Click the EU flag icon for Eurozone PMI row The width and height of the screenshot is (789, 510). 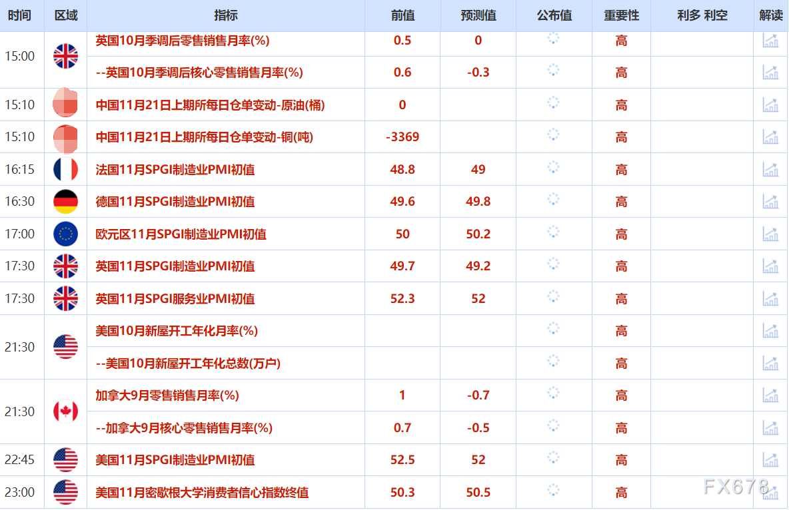(65, 234)
